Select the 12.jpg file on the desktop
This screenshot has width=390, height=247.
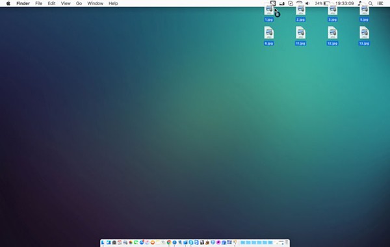point(332,36)
